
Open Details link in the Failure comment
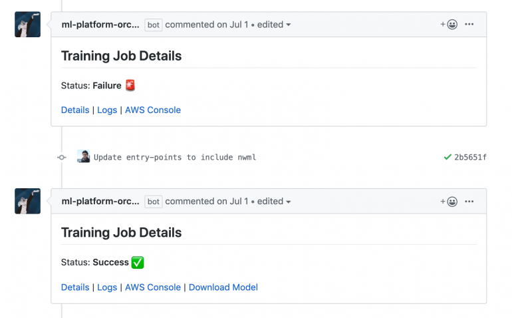75,110
